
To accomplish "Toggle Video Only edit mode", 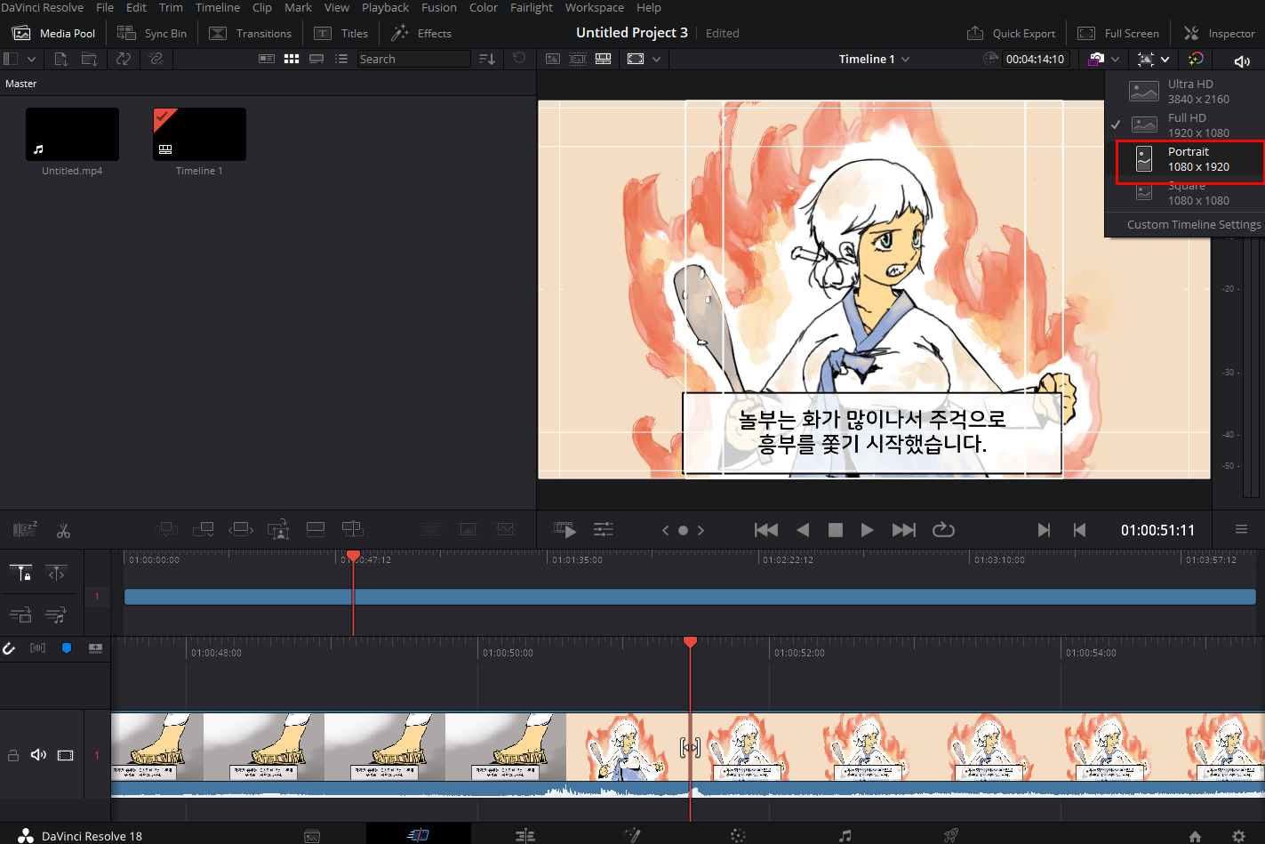I will [x=21, y=615].
